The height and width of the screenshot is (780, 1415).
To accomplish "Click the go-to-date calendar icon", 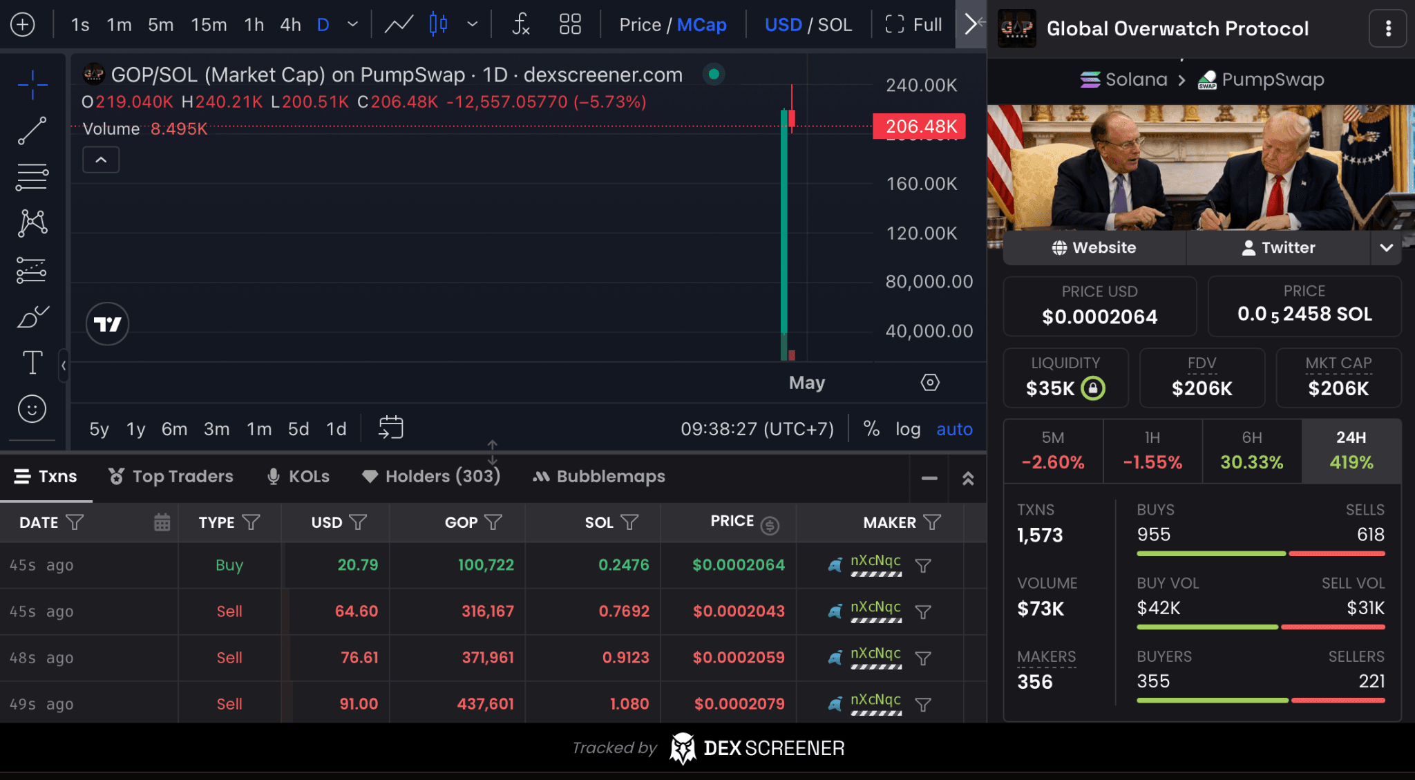I will (390, 428).
